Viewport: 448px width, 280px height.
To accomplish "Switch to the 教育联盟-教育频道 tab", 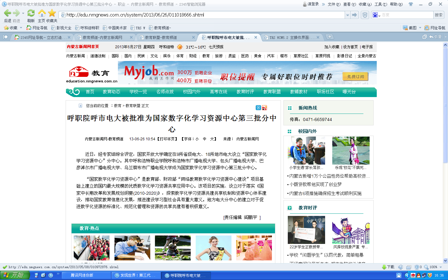I will point(165,37).
